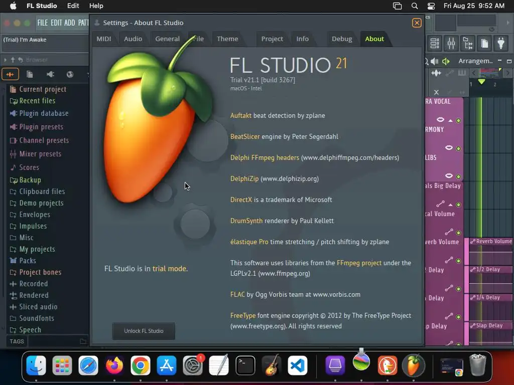Mute the HARMONY track green dot
Screen dimensions: 514x385
pyautogui.click(x=459, y=148)
